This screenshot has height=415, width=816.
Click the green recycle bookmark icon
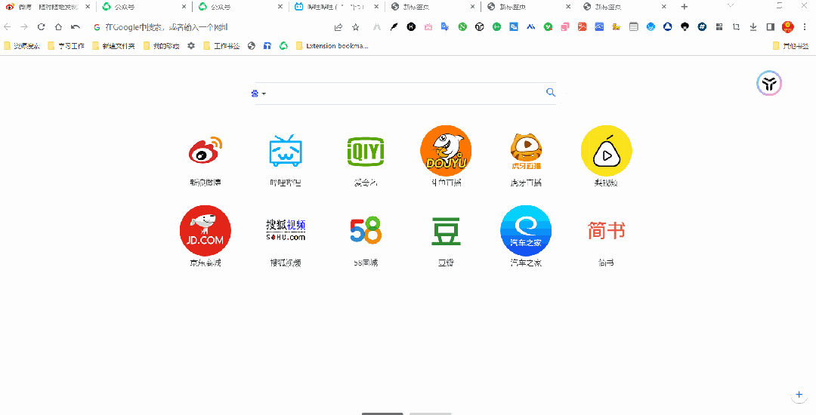click(283, 46)
